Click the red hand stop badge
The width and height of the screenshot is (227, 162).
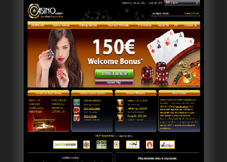(149, 145)
